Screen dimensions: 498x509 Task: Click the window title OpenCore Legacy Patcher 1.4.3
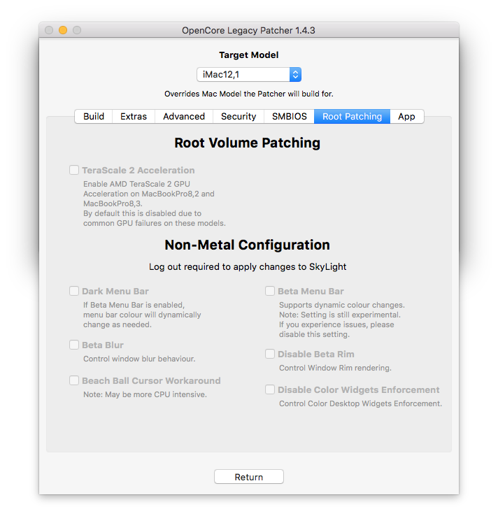[x=248, y=31]
